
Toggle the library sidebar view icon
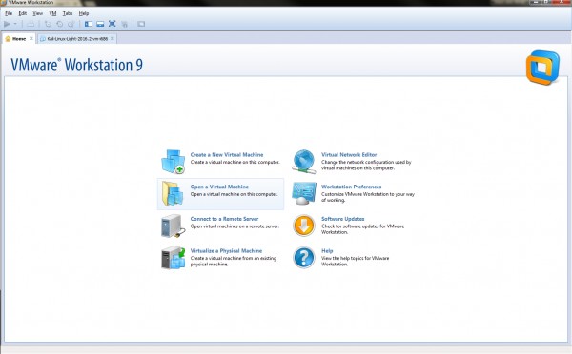click(x=89, y=24)
